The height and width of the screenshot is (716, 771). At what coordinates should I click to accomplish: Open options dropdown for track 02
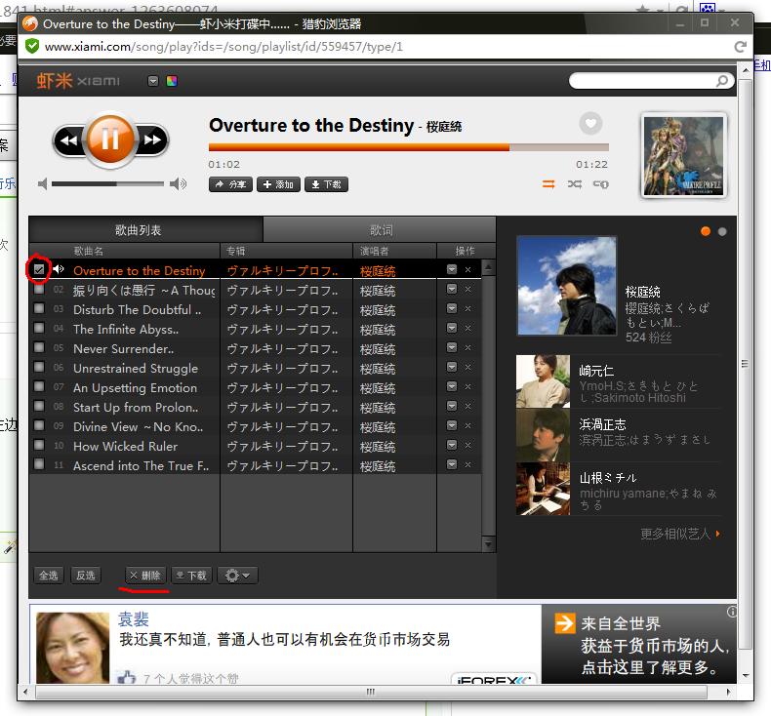tap(452, 289)
